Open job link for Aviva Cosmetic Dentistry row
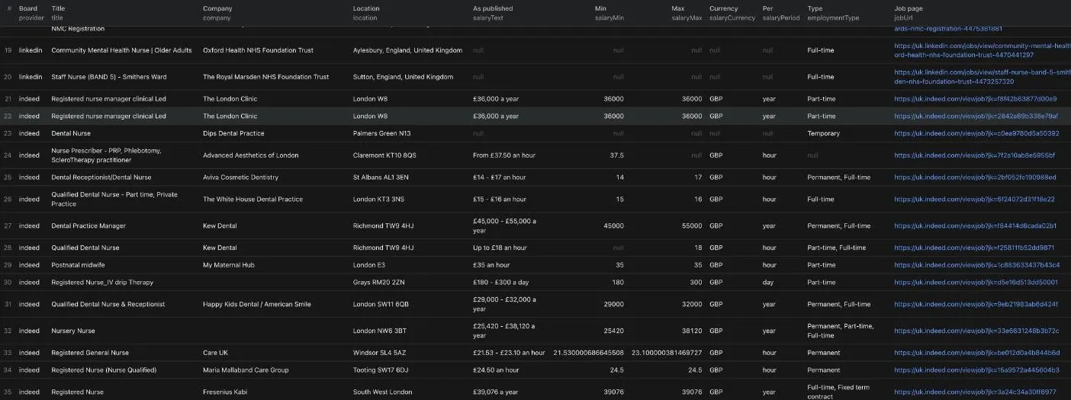Viewport: 1071px width, 400px height. pyautogui.click(x=976, y=177)
